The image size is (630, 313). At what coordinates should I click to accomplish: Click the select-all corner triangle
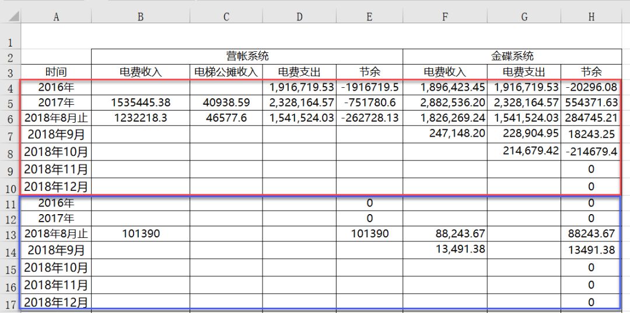11,17
